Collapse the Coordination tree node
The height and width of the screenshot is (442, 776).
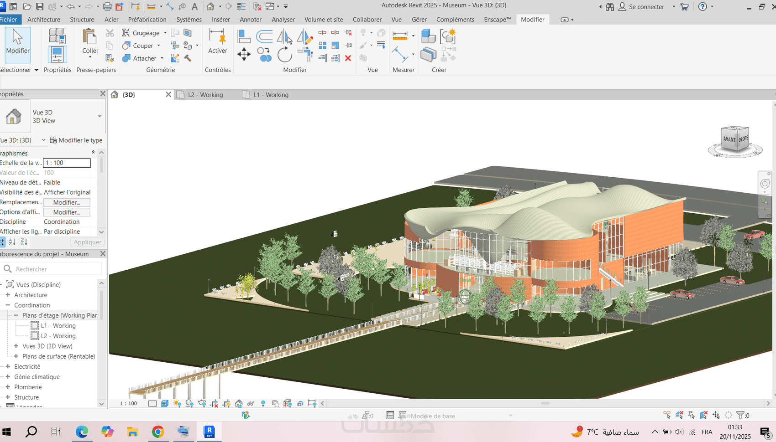coord(8,305)
